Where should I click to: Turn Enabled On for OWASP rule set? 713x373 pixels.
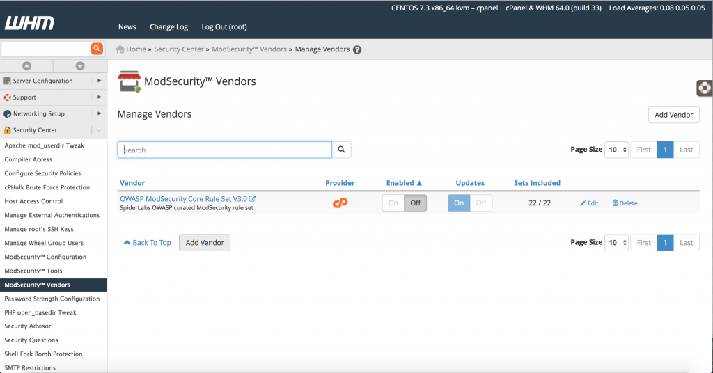393,203
